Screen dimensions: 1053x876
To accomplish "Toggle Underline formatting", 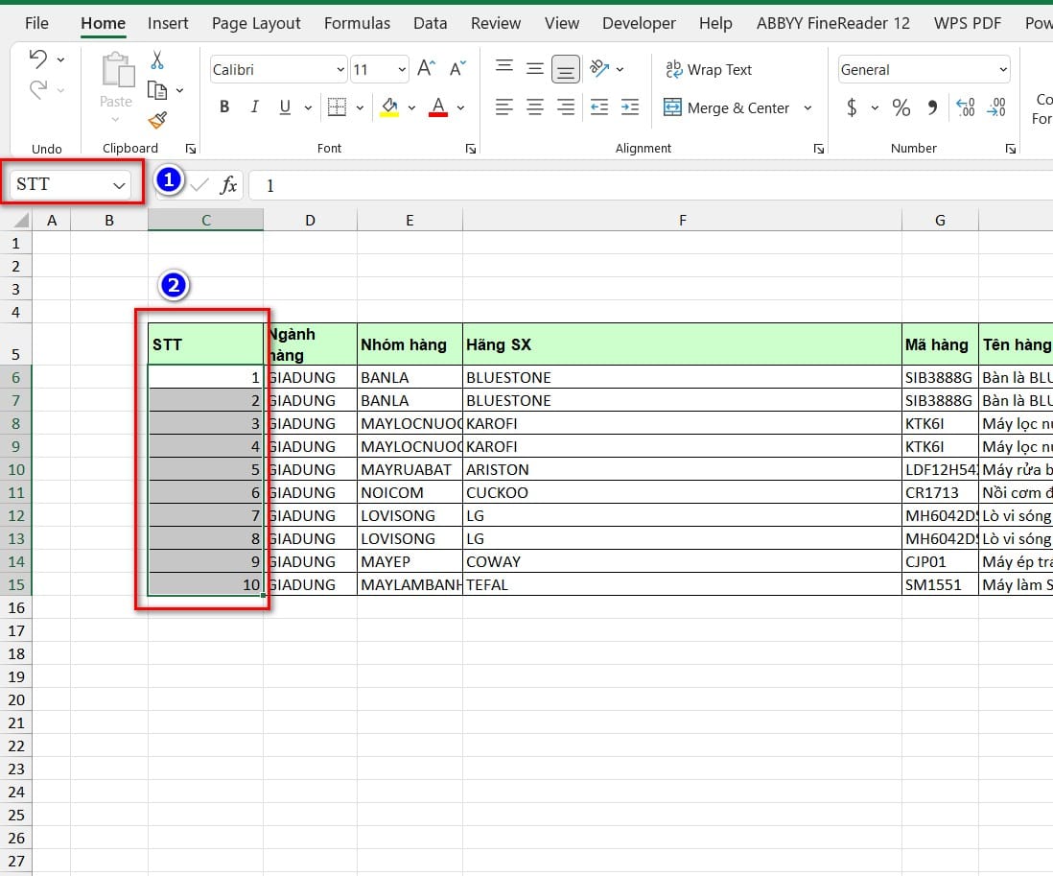I will [285, 107].
